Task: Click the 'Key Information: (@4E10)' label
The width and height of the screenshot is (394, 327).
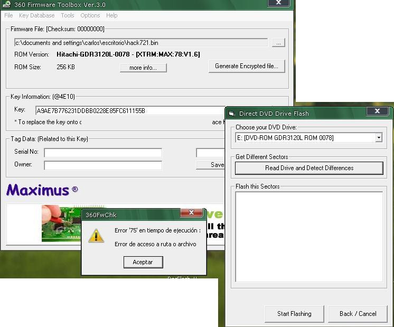Action: [43, 97]
